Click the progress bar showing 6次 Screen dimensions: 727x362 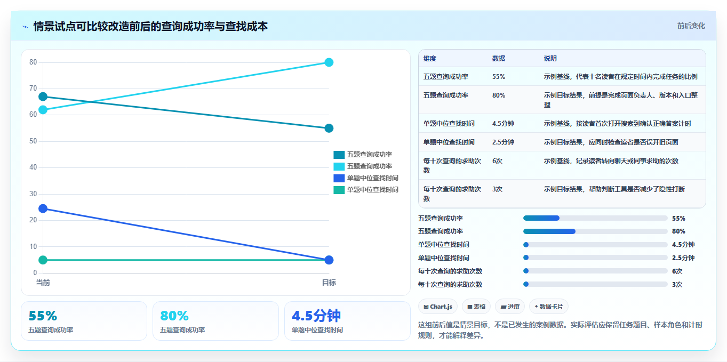(595, 271)
